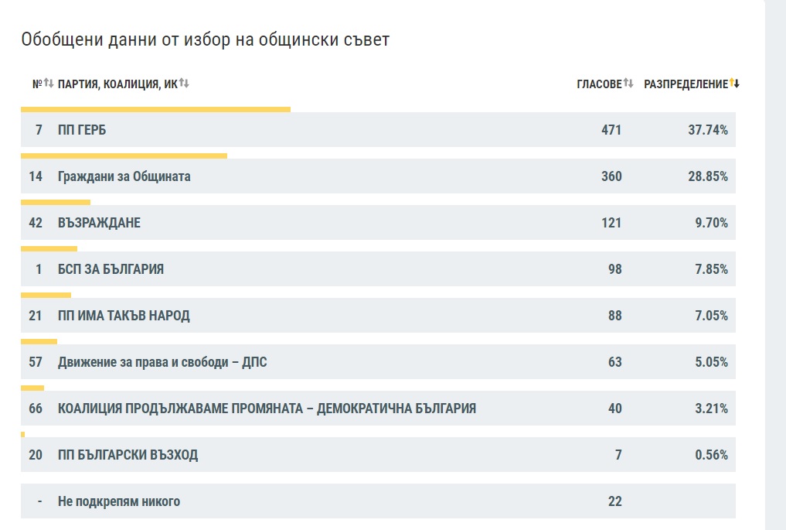Screen dimensions: 786x530
Task: Select the Не подкрепям никого row
Action: (378, 501)
